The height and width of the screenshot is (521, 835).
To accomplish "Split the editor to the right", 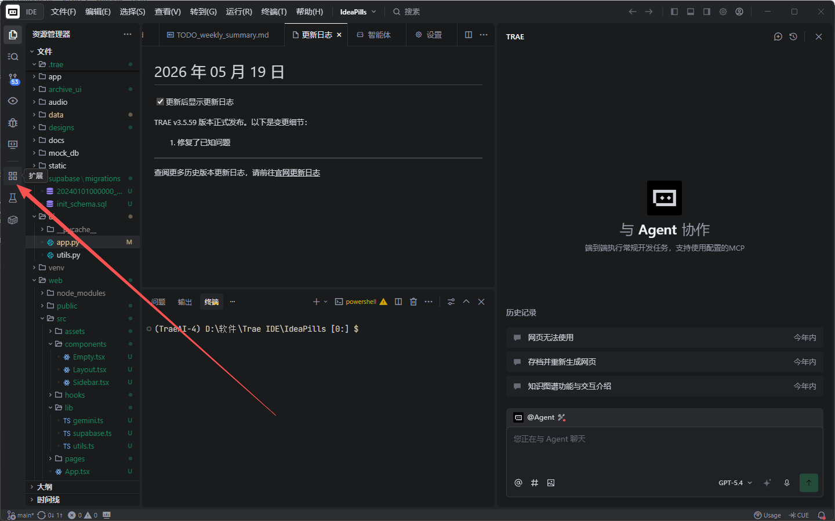I will coord(469,35).
